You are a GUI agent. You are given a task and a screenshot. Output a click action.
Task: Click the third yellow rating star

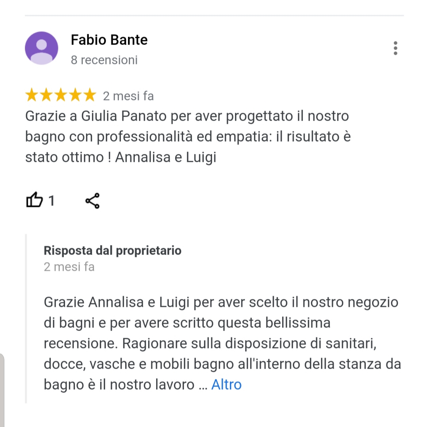pos(61,95)
